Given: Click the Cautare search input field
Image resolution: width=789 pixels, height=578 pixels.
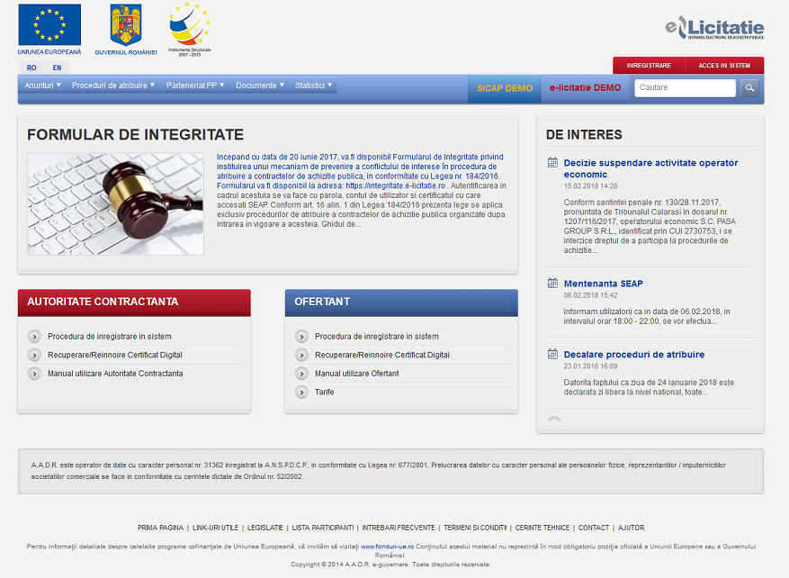Looking at the screenshot, I should (685, 87).
